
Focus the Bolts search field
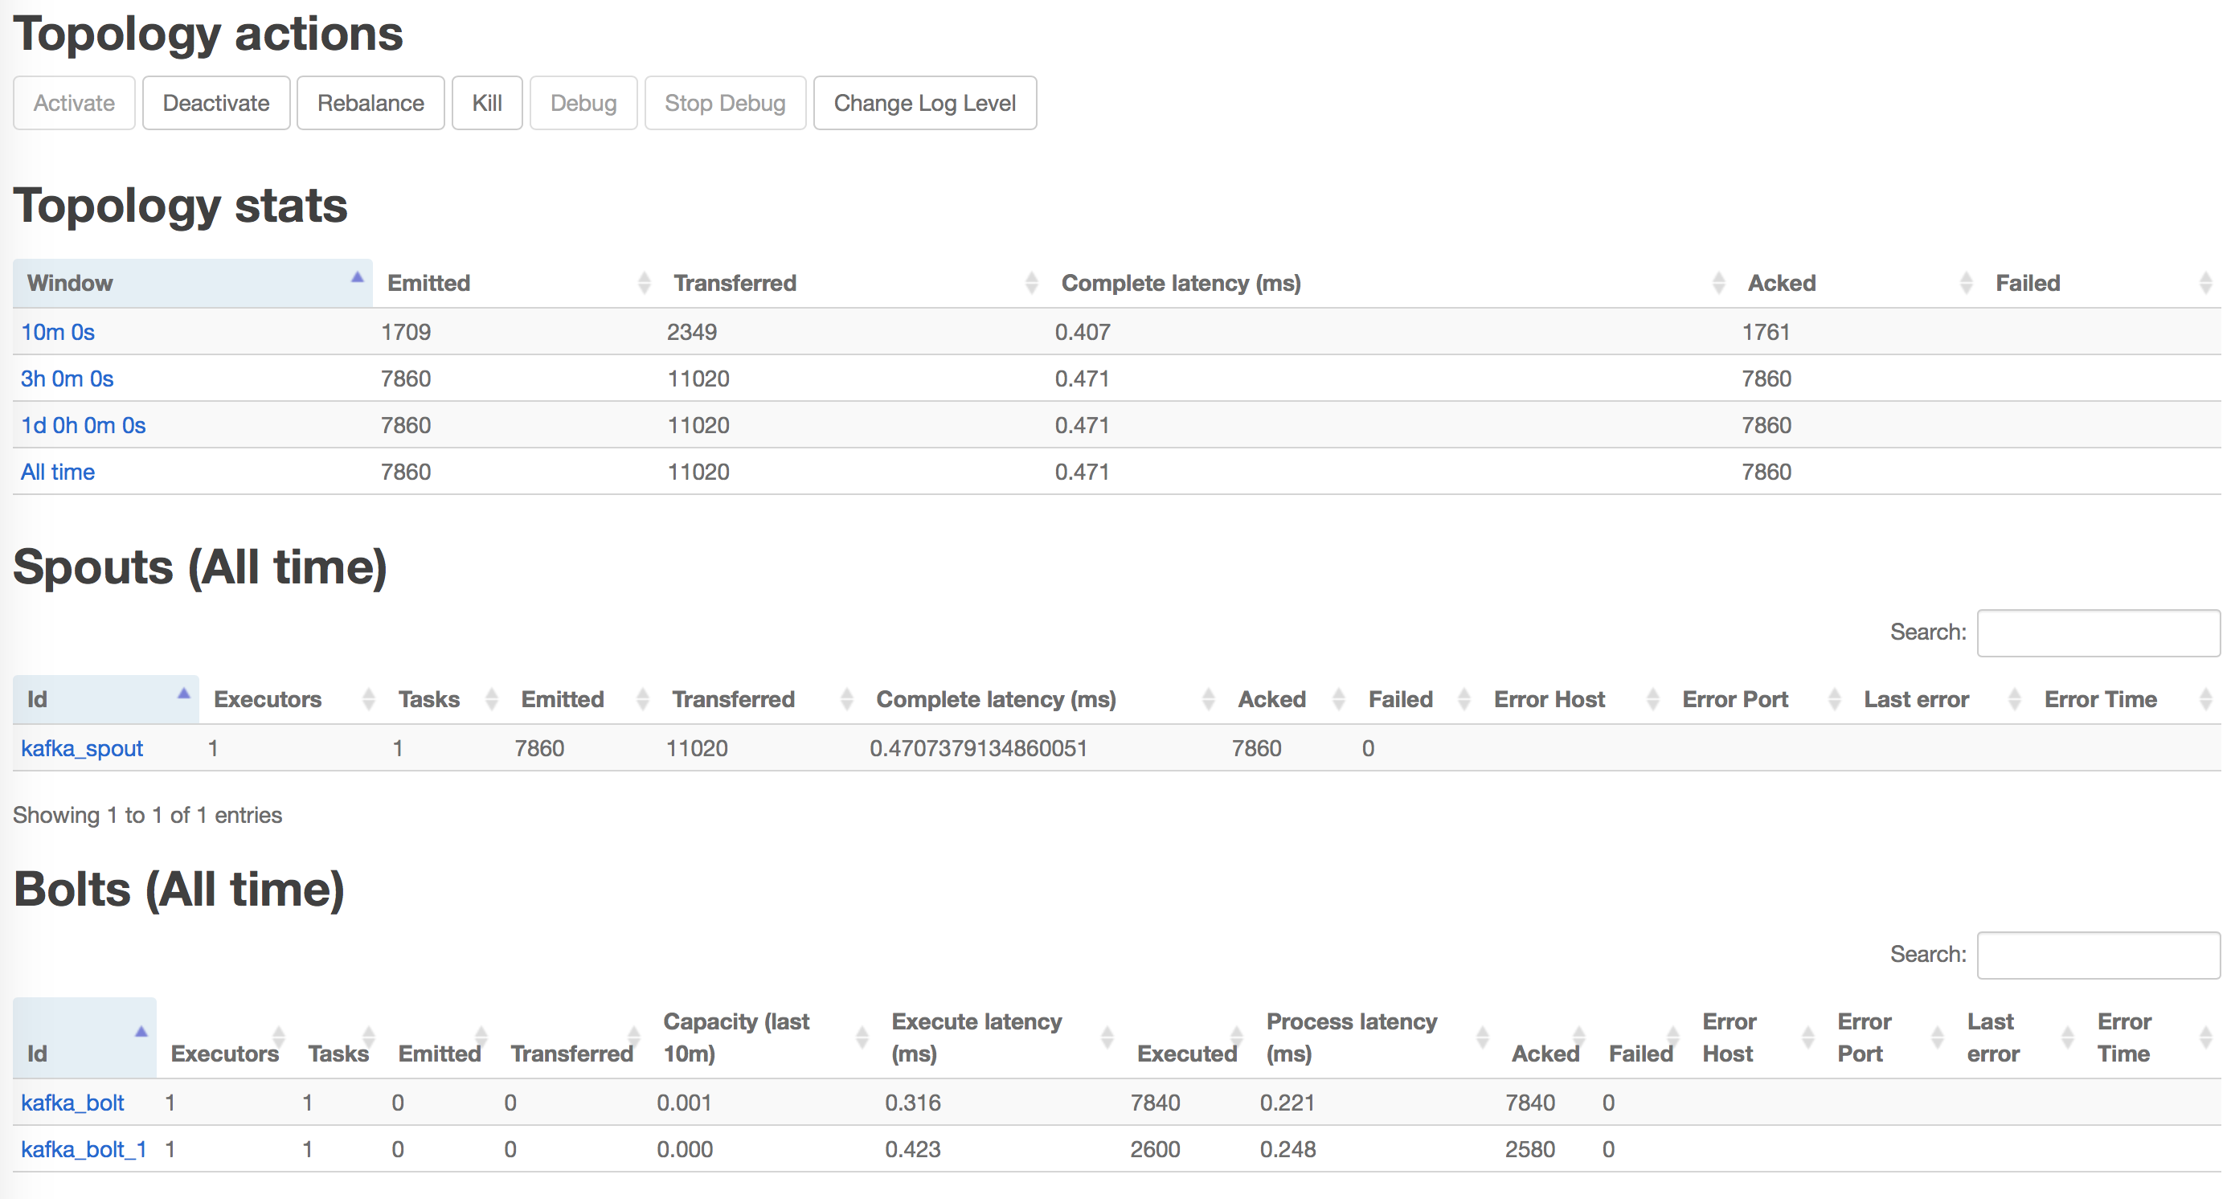(2098, 955)
